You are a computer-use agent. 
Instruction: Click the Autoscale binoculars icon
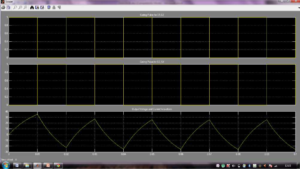32,7
